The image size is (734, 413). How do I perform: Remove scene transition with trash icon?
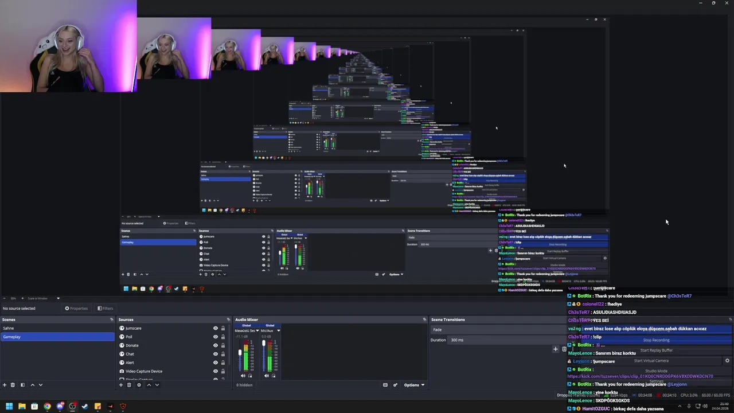coord(564,349)
